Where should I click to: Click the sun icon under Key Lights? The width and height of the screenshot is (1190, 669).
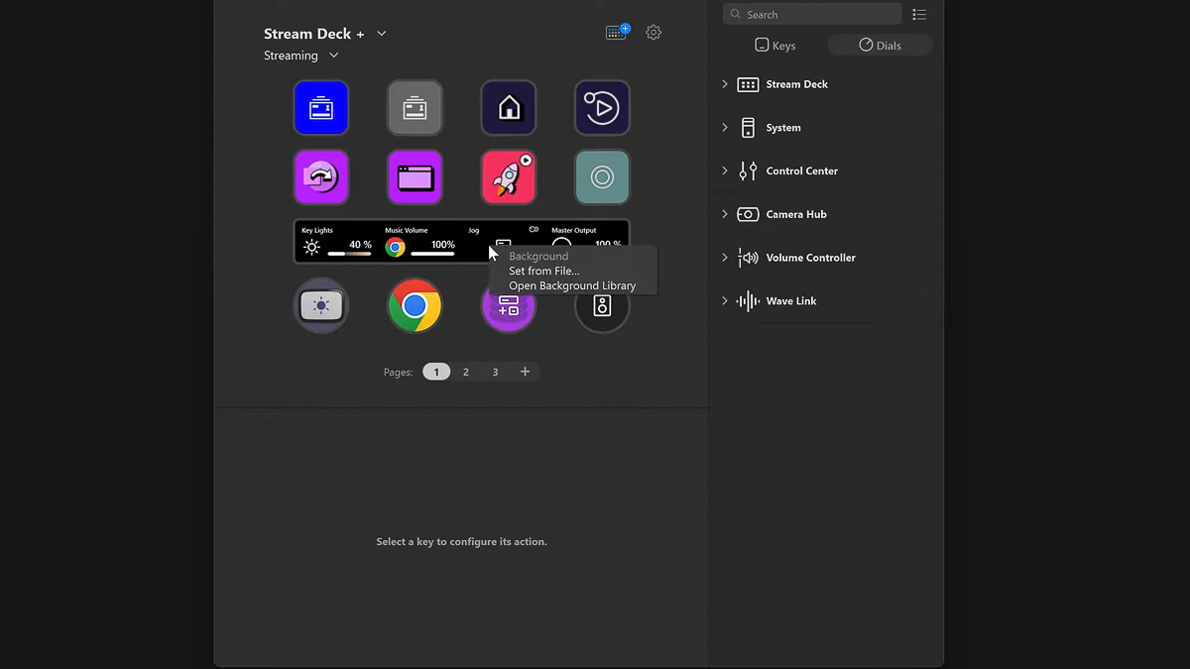click(312, 247)
